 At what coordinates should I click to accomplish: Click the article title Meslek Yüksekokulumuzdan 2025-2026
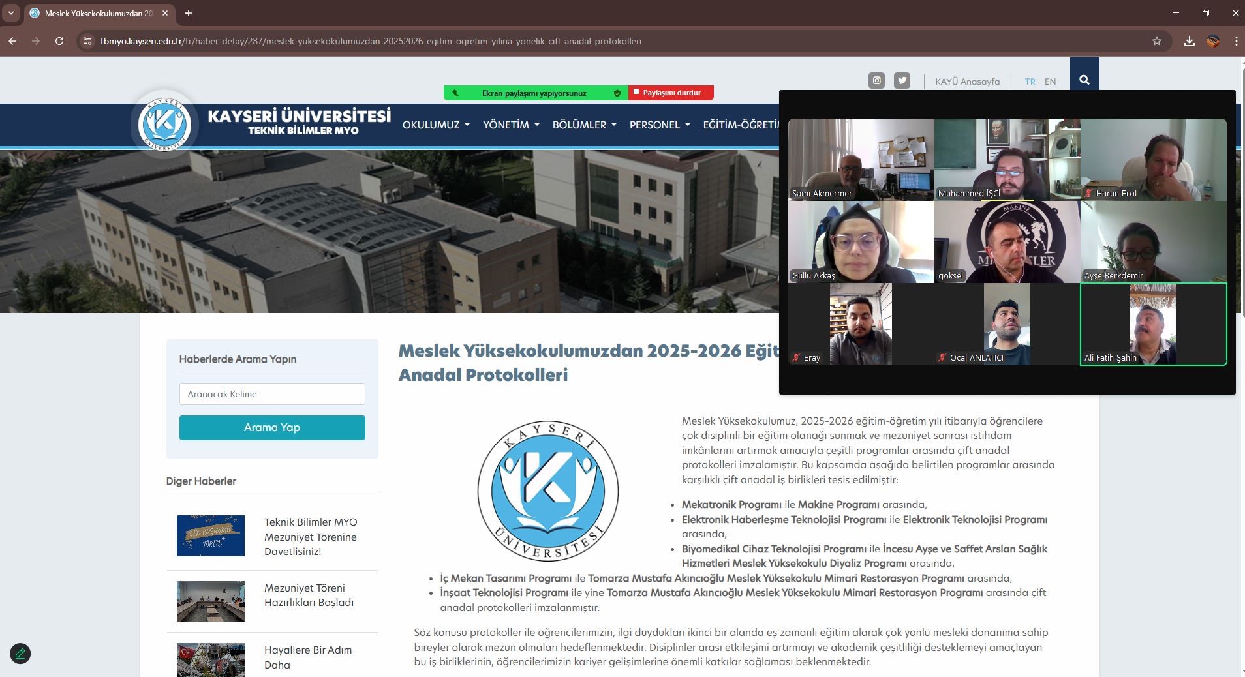click(x=589, y=363)
